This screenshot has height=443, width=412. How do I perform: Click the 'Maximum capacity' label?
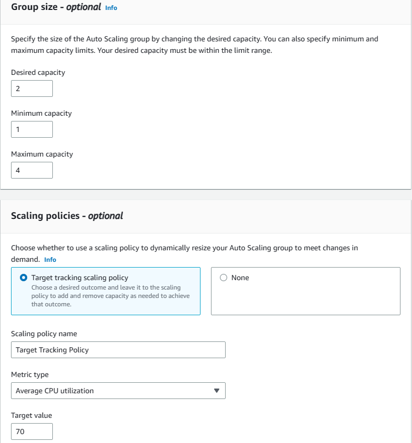point(42,154)
